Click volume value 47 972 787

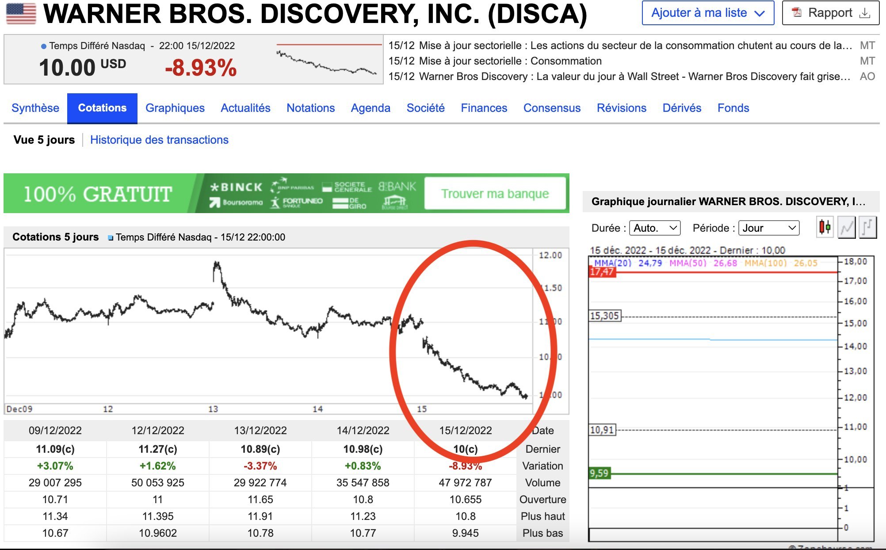pos(466,483)
